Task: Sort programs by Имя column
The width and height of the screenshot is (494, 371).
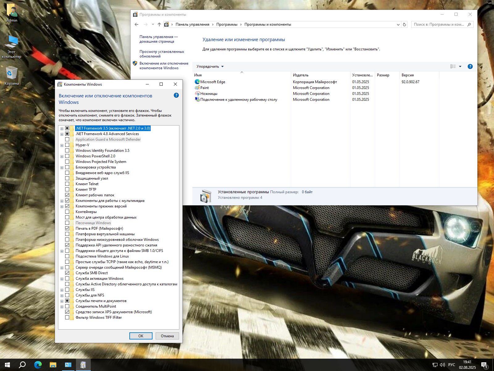Action: pyautogui.click(x=241, y=75)
